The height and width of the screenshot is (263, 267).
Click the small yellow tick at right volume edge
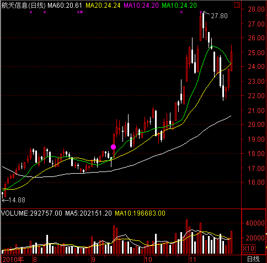266,234
